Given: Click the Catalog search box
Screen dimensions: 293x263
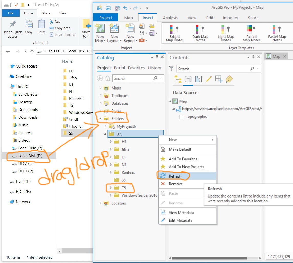Looking at the screenshot, I should pos(138,78).
